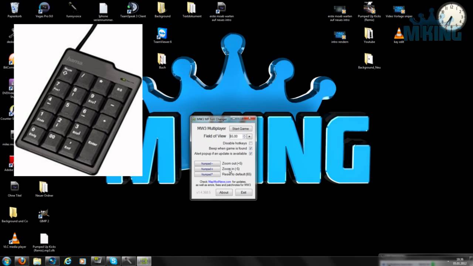Open the Ohne Titel project file
Image resolution: width=473 pixels, height=266 pixels.
click(x=15, y=189)
